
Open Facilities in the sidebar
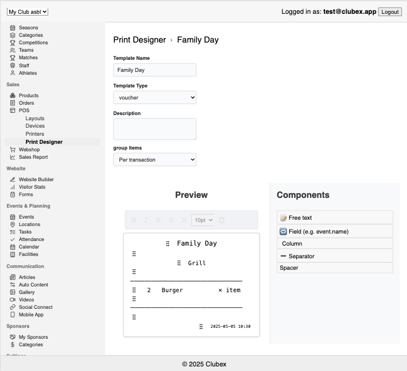(28, 254)
